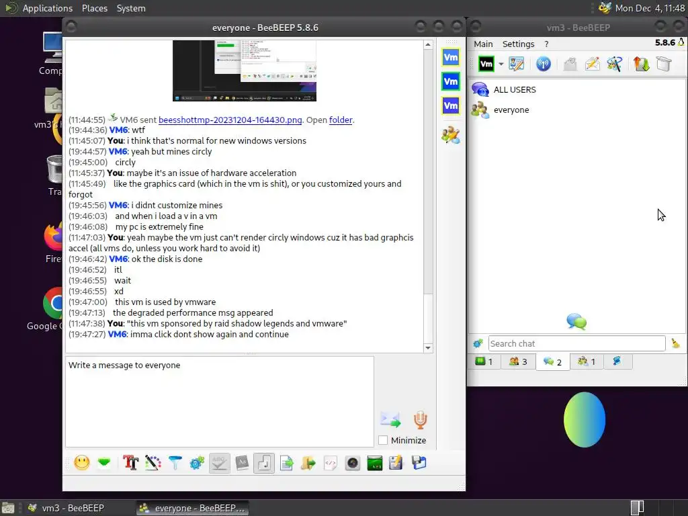Viewport: 688px width, 516px height.
Task: Switch to the chats tab labeled 2
Action: point(552,362)
